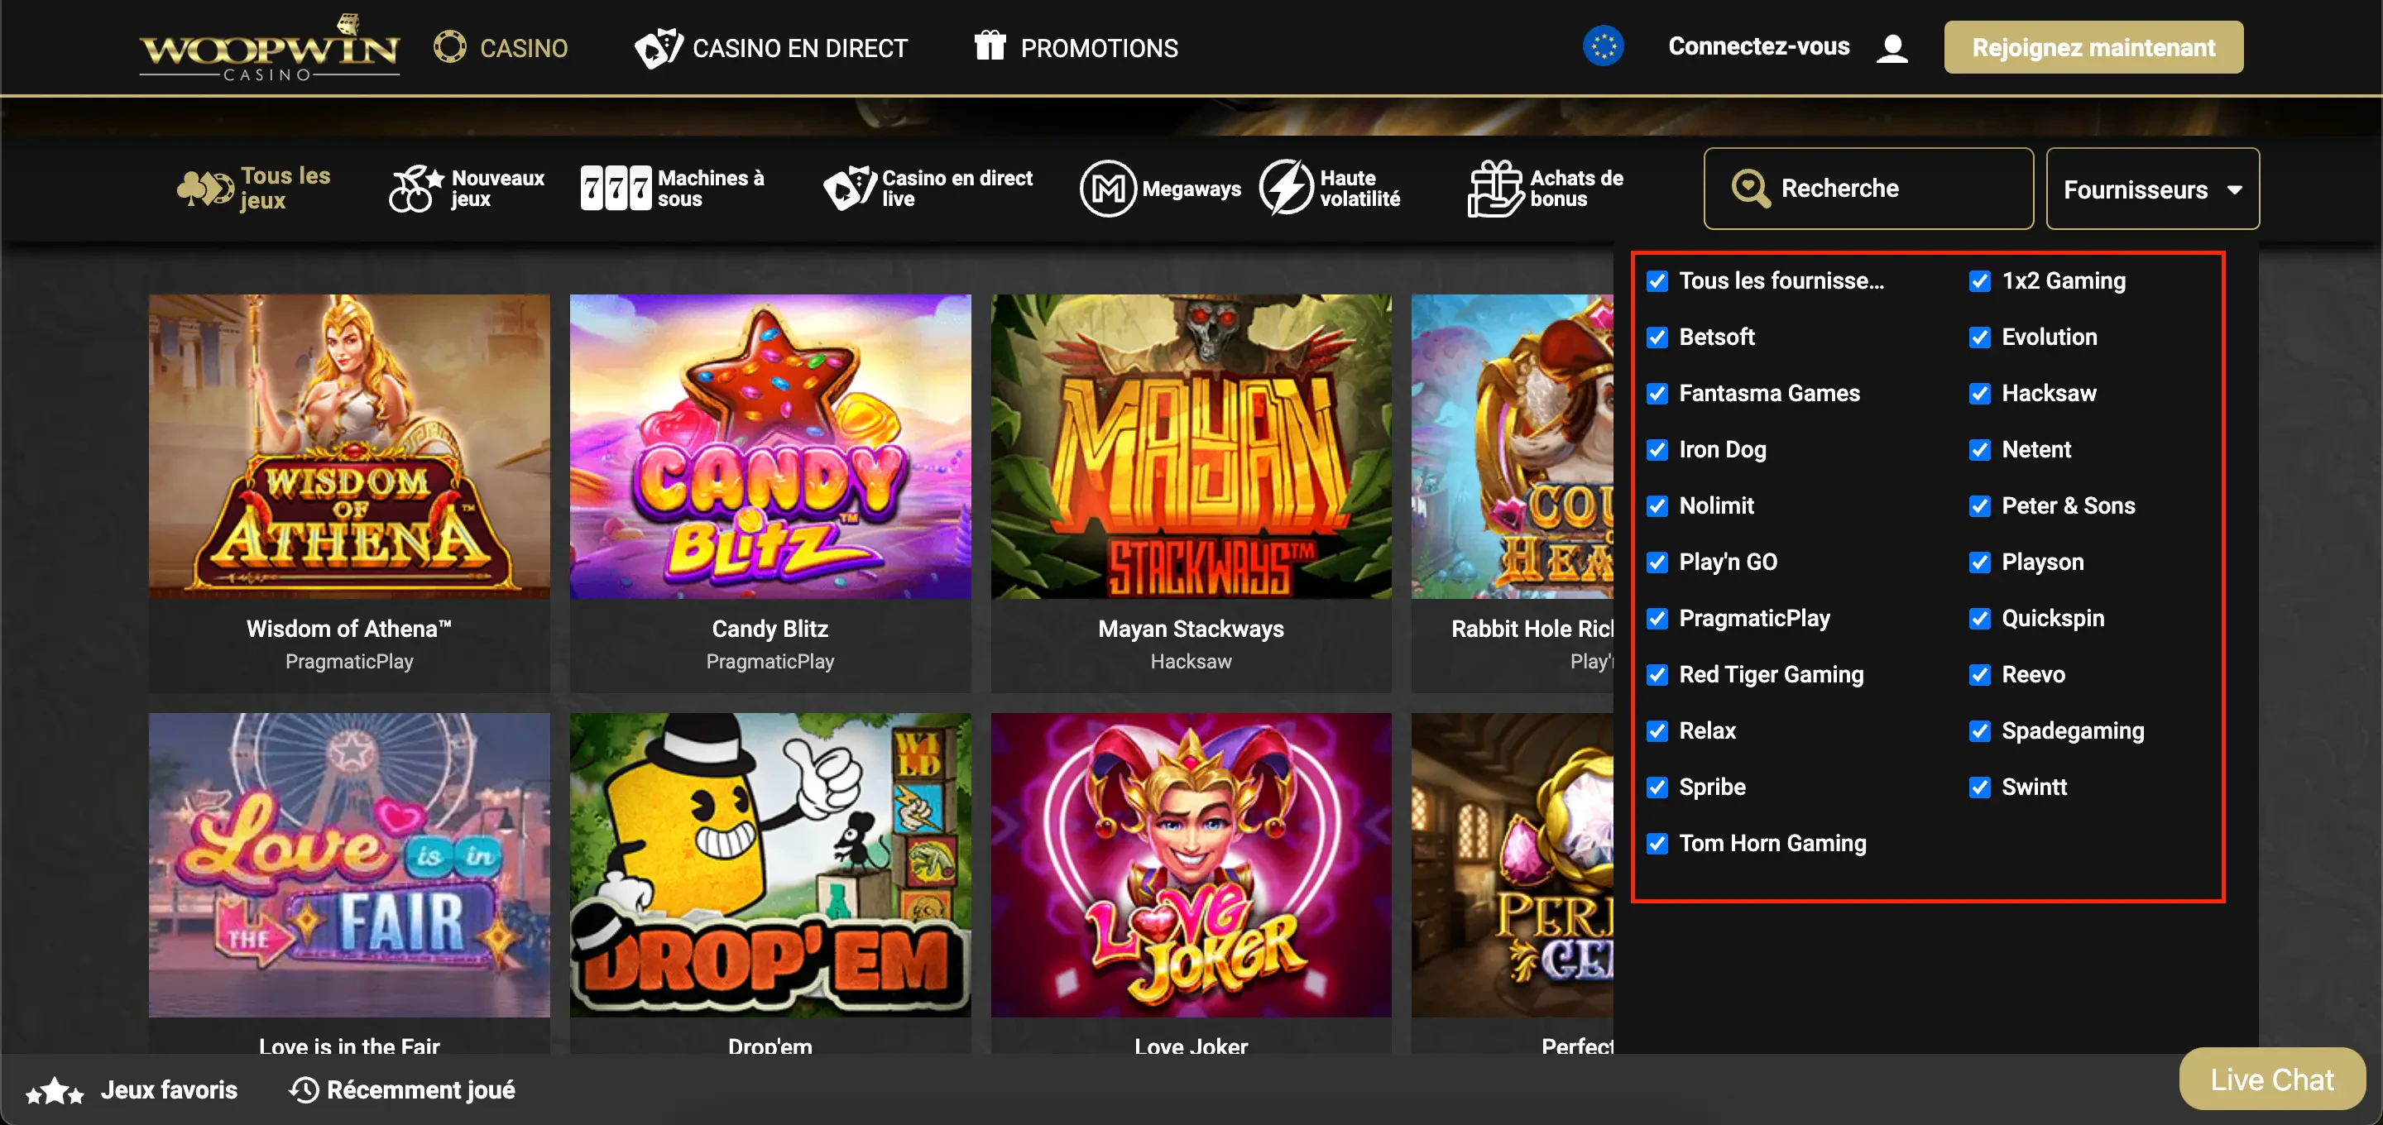Open the EU flag language selector
Viewport: 2383px width, 1125px height.
pyautogui.click(x=1604, y=46)
